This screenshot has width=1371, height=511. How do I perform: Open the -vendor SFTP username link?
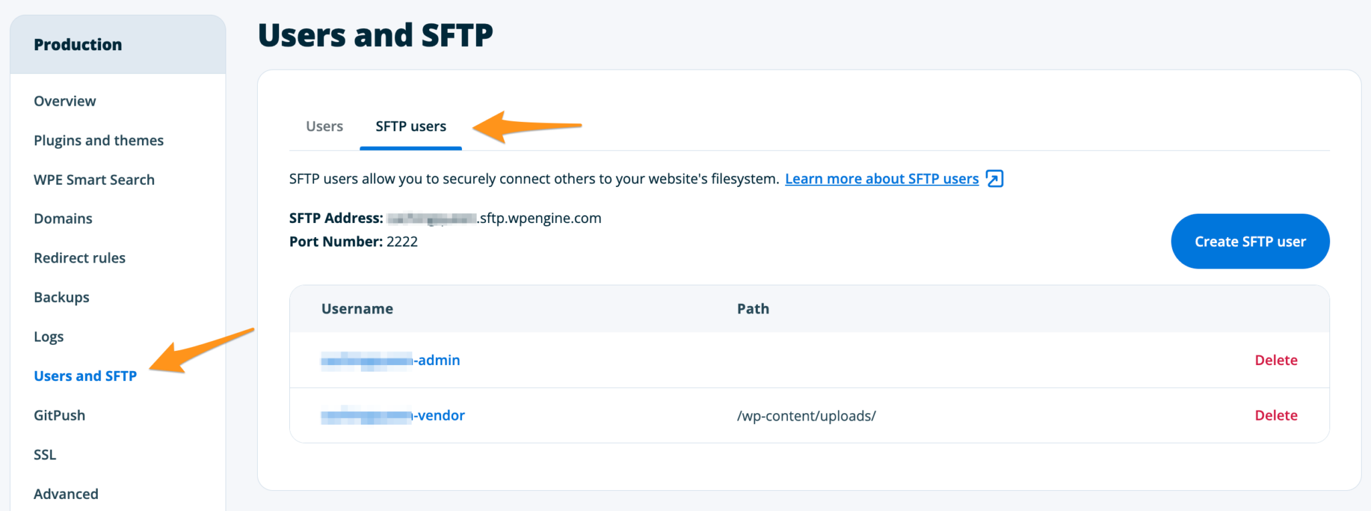(393, 416)
